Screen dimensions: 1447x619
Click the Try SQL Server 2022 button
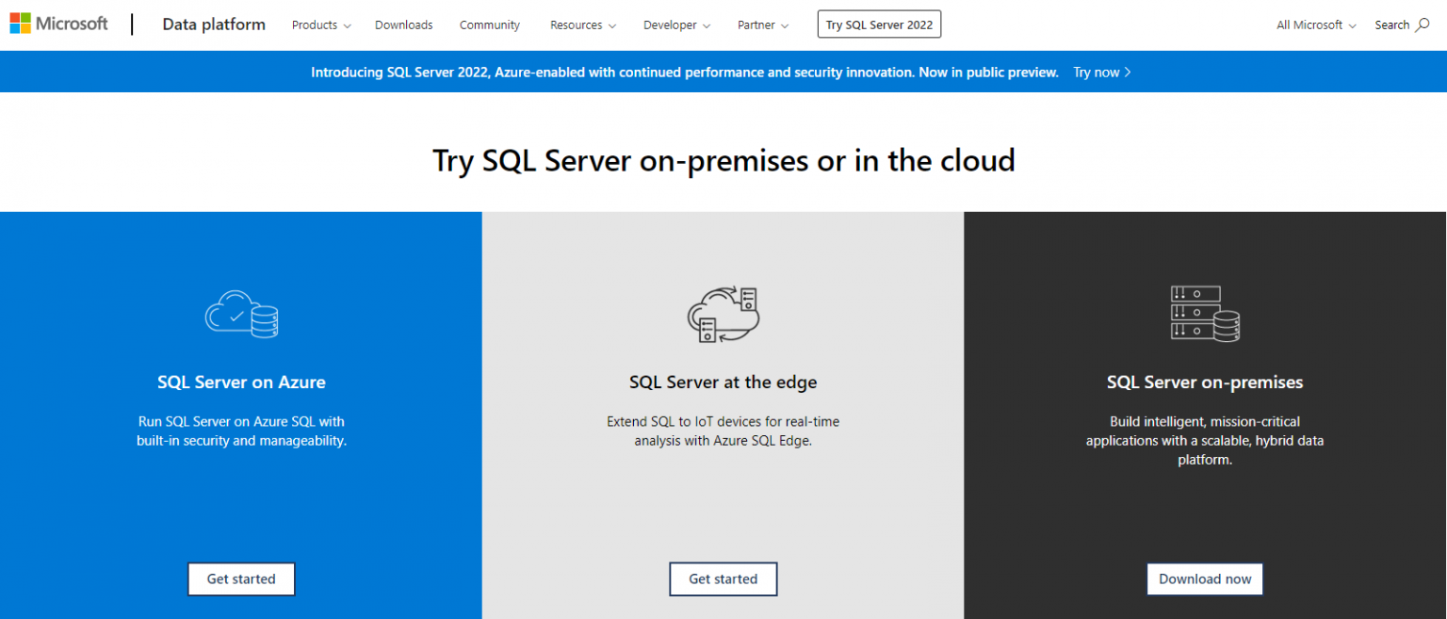(x=879, y=24)
